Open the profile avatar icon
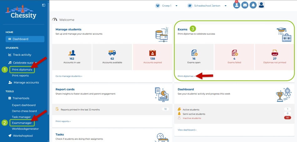This screenshot has height=142, width=297. click(261, 5)
